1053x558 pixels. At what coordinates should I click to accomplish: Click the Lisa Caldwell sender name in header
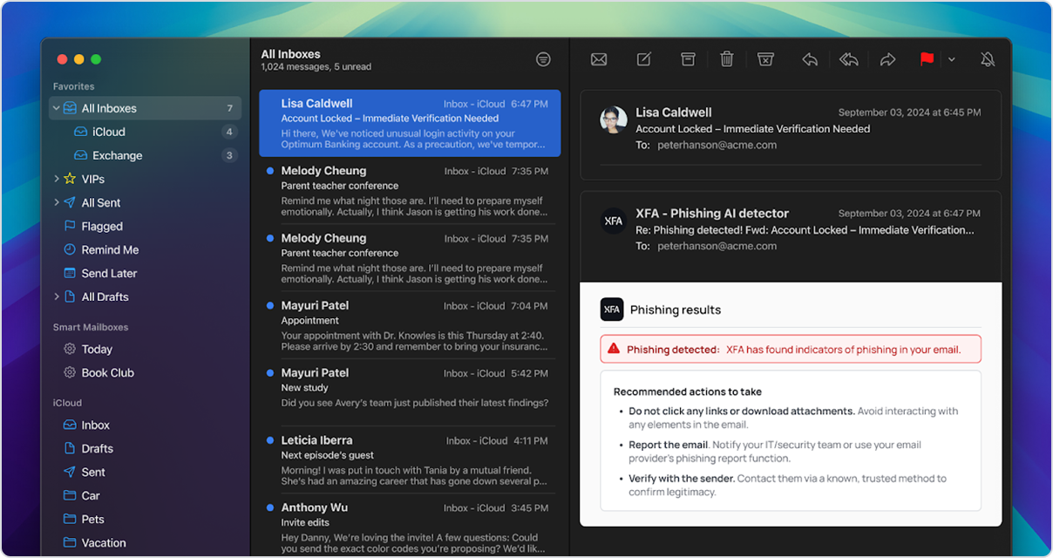coord(674,112)
